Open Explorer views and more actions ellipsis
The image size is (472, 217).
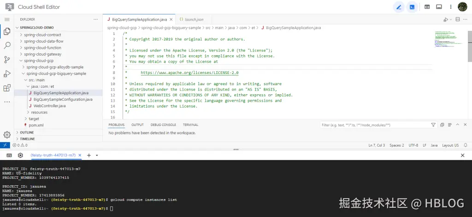[x=95, y=19]
